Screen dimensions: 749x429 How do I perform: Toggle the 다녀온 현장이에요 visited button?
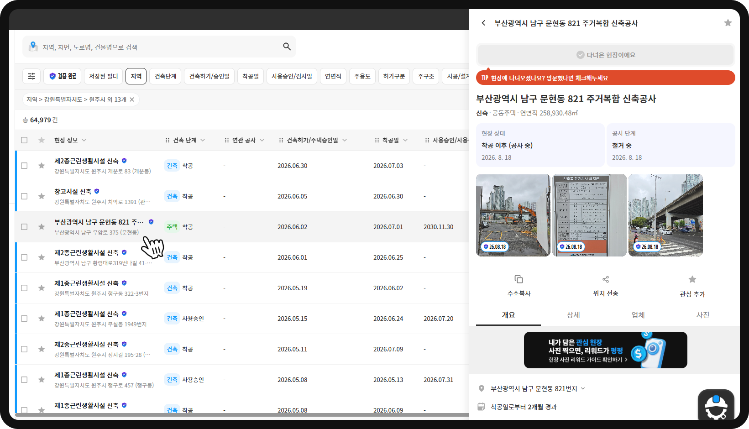606,55
